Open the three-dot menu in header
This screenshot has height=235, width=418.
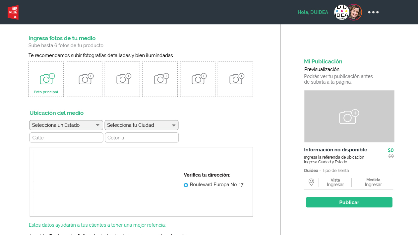(373, 12)
